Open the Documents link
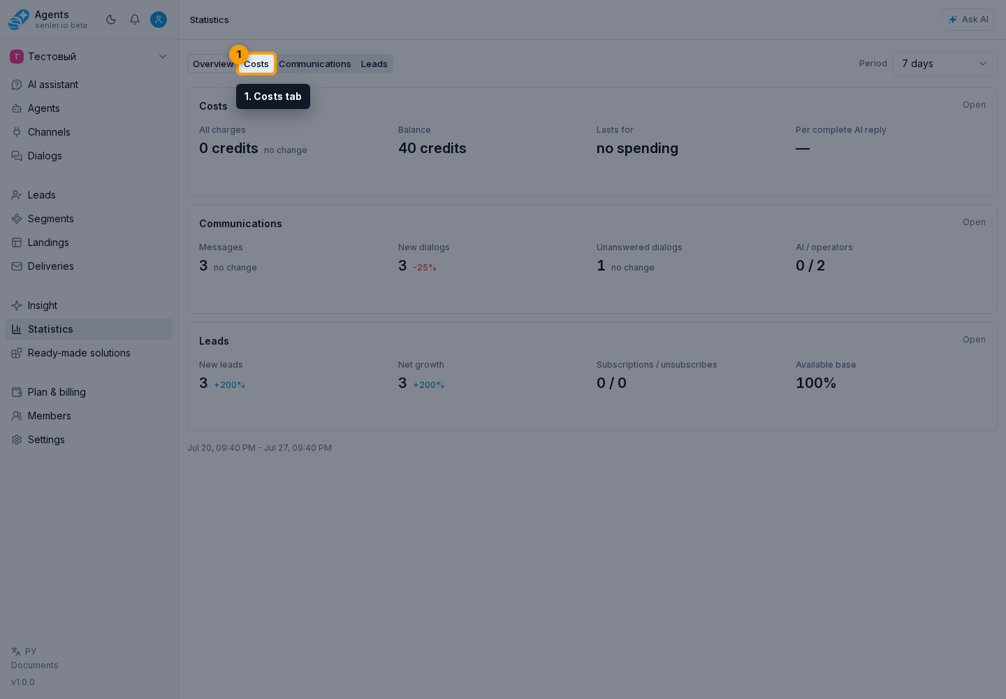Viewport: 1006px width, 699px height. 35,665
